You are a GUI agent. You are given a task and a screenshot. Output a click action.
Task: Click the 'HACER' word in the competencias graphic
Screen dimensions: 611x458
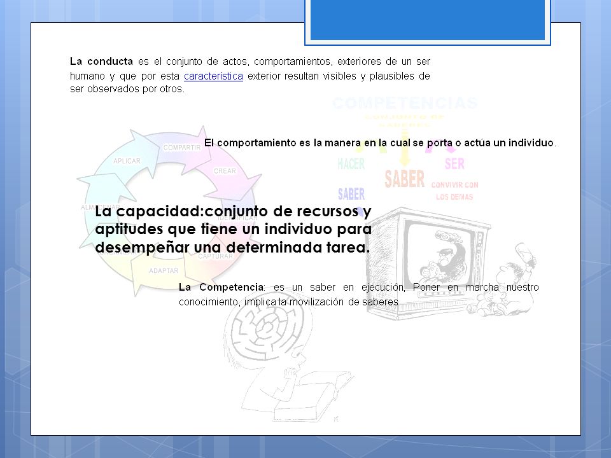pyautogui.click(x=351, y=164)
